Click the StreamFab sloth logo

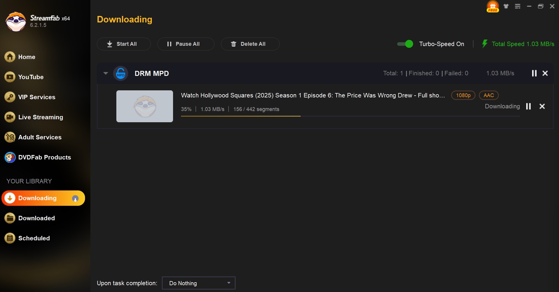pyautogui.click(x=16, y=21)
